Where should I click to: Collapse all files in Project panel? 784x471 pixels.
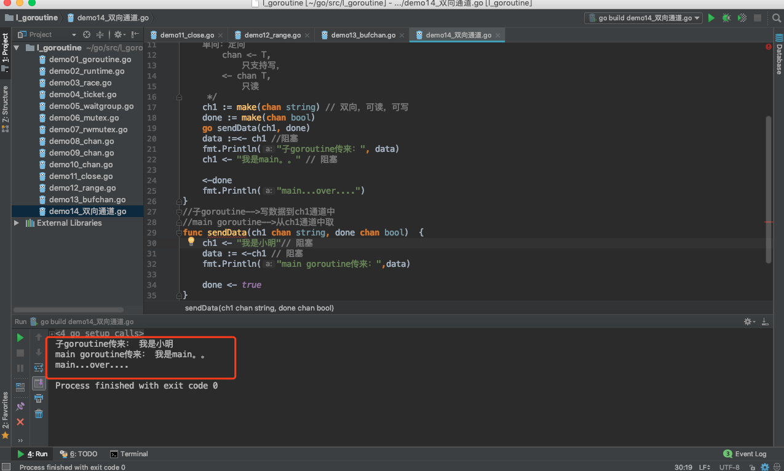click(x=101, y=34)
